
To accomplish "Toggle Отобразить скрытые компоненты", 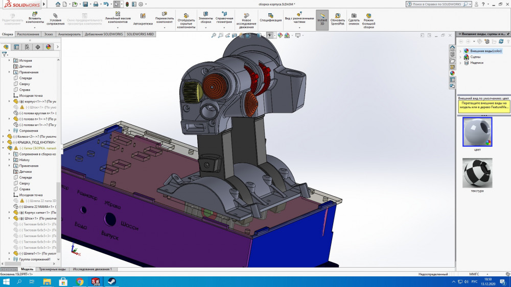I will (186, 16).
